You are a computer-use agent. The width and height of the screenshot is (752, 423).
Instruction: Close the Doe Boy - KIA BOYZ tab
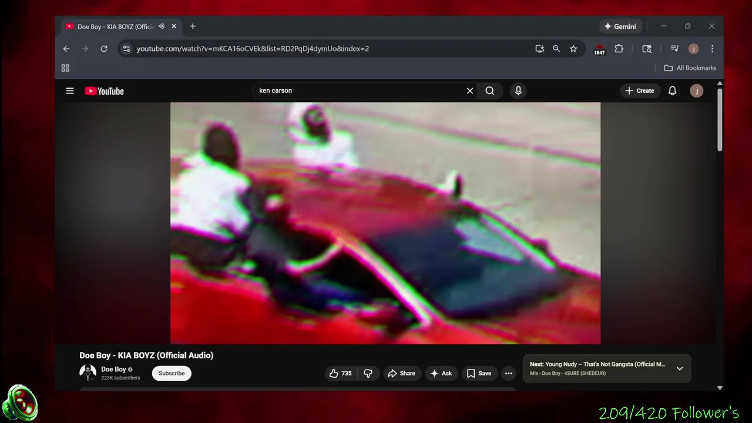pyautogui.click(x=174, y=26)
